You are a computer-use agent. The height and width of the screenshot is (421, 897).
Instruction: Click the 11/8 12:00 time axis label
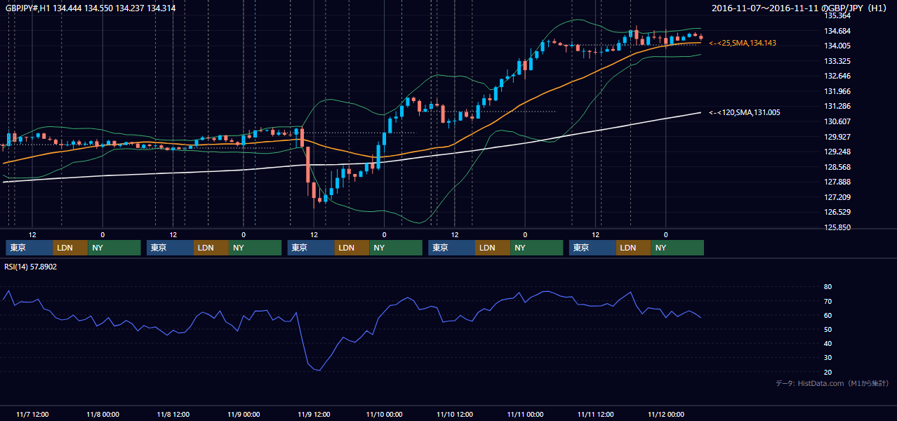tap(173, 414)
